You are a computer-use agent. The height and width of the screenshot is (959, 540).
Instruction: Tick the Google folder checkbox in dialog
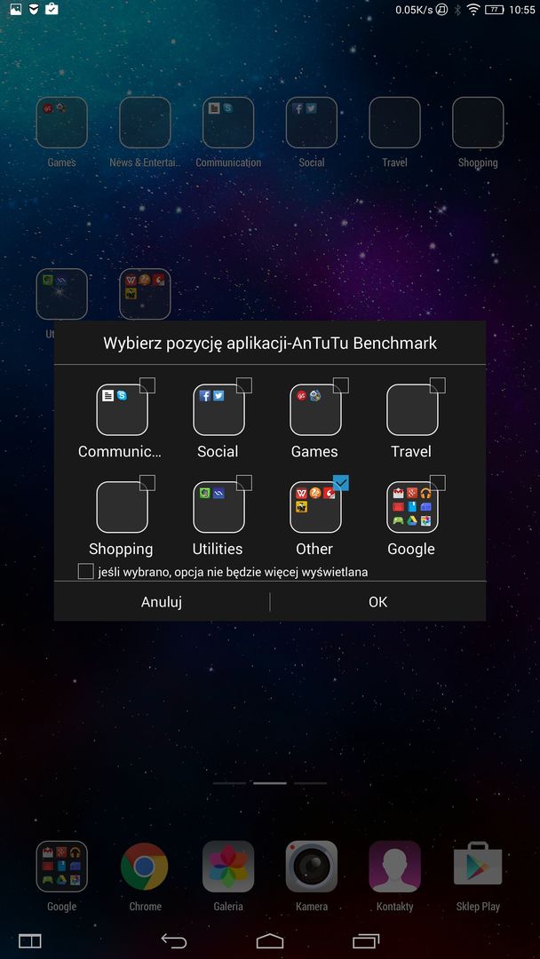click(x=438, y=482)
